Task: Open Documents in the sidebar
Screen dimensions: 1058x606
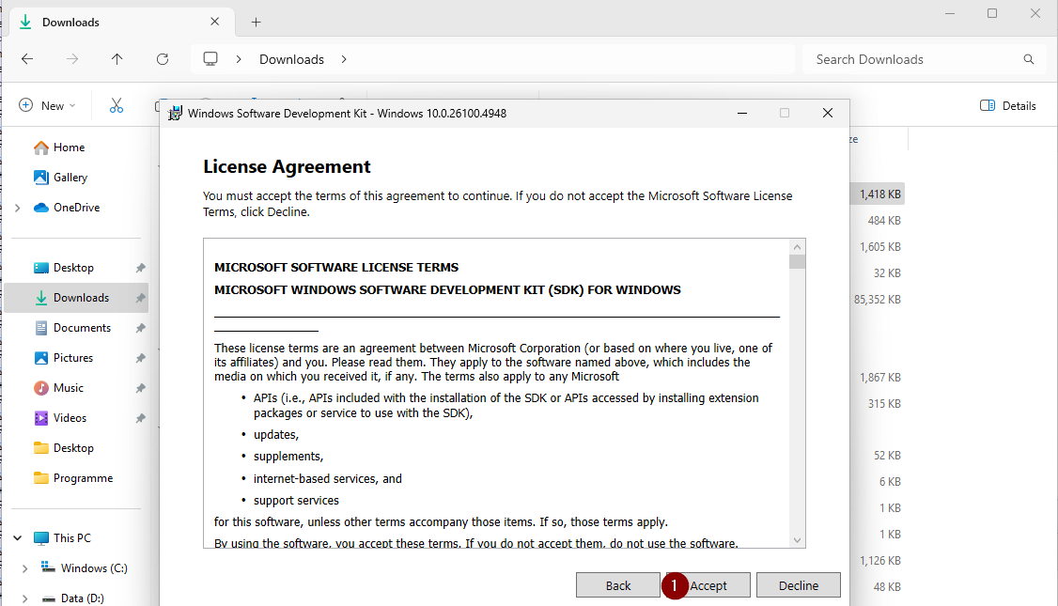Action: 82,328
